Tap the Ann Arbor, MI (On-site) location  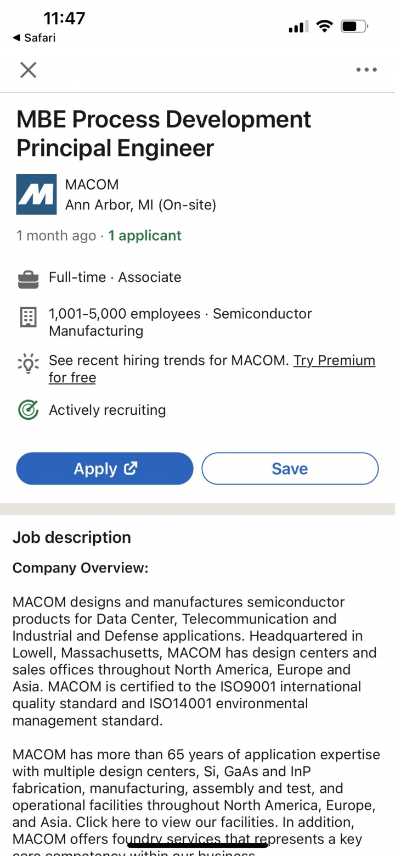coord(141,205)
